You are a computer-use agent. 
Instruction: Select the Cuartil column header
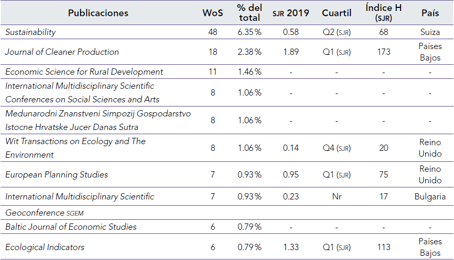coord(336,13)
